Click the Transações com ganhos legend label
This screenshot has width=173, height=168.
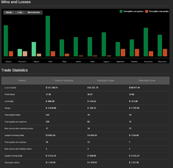pyautogui.click(x=133, y=11)
